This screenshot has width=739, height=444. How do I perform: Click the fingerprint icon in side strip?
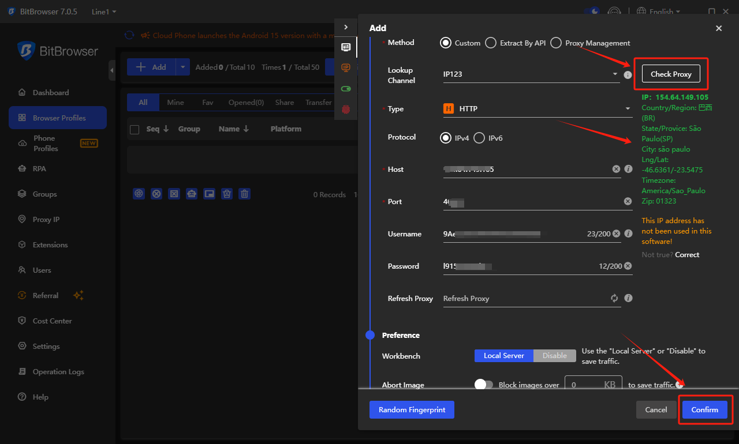[346, 109]
